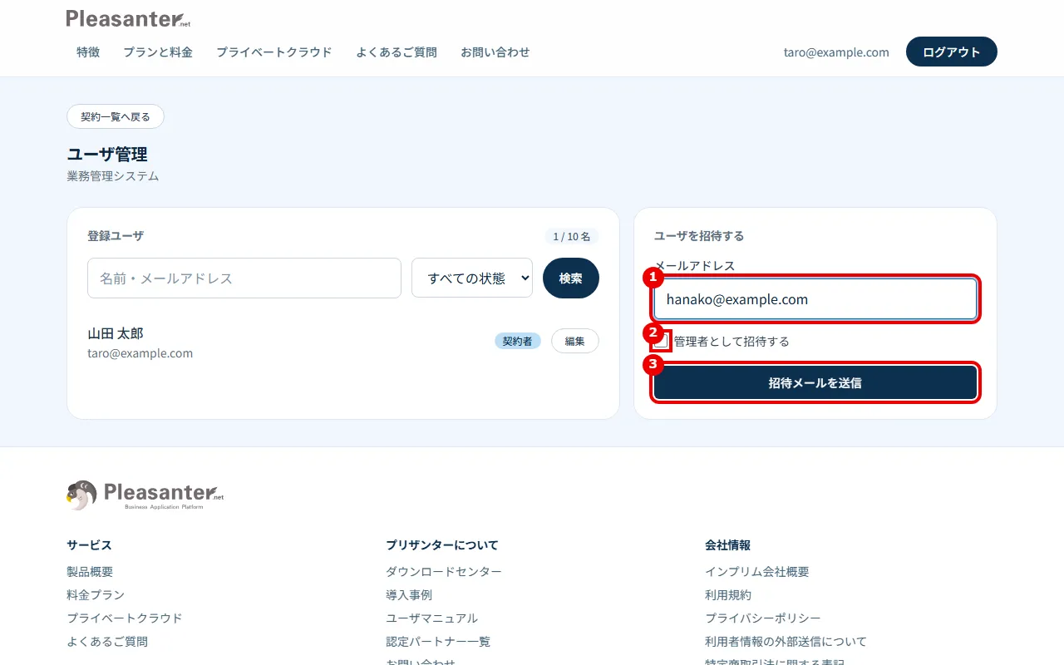
Task: Click the taro@example.com account in the header
Action: [836, 52]
